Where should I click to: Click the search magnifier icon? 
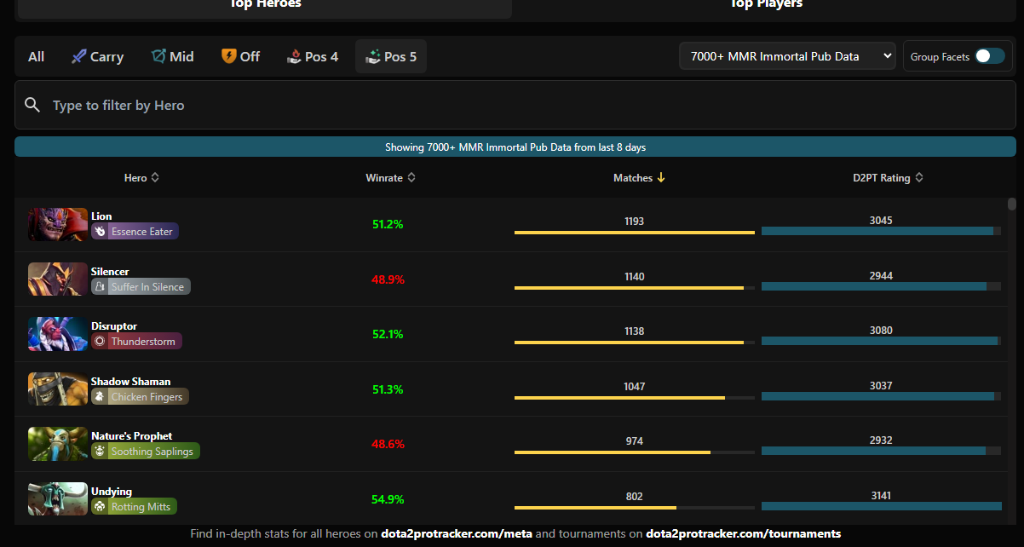click(x=32, y=105)
